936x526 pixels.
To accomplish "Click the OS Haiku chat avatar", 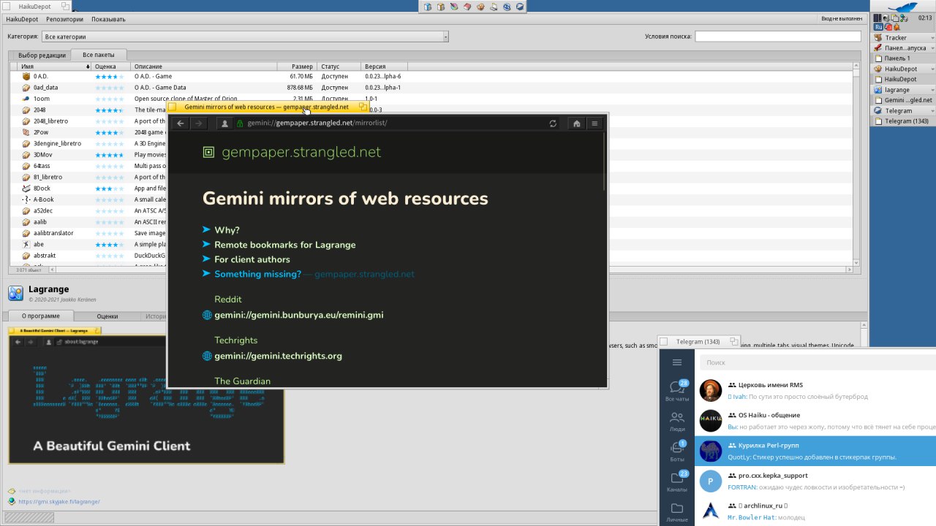I will [x=711, y=420].
